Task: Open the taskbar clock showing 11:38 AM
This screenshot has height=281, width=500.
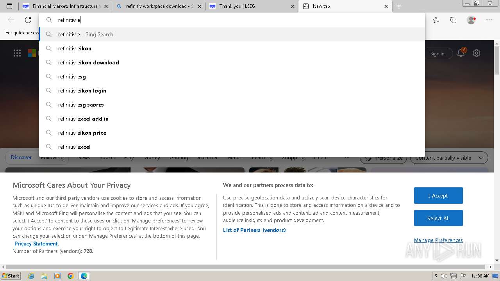Action: [x=480, y=276]
